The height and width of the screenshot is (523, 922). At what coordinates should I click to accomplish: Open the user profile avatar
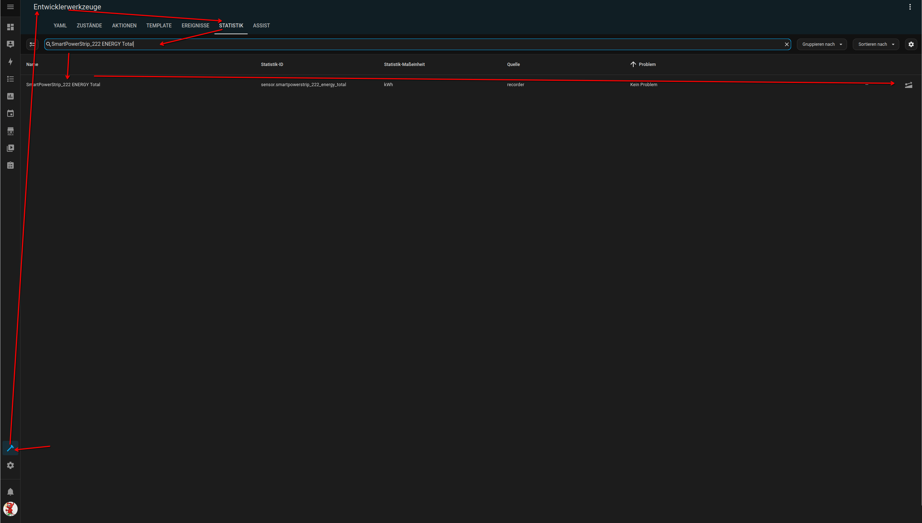[10, 509]
